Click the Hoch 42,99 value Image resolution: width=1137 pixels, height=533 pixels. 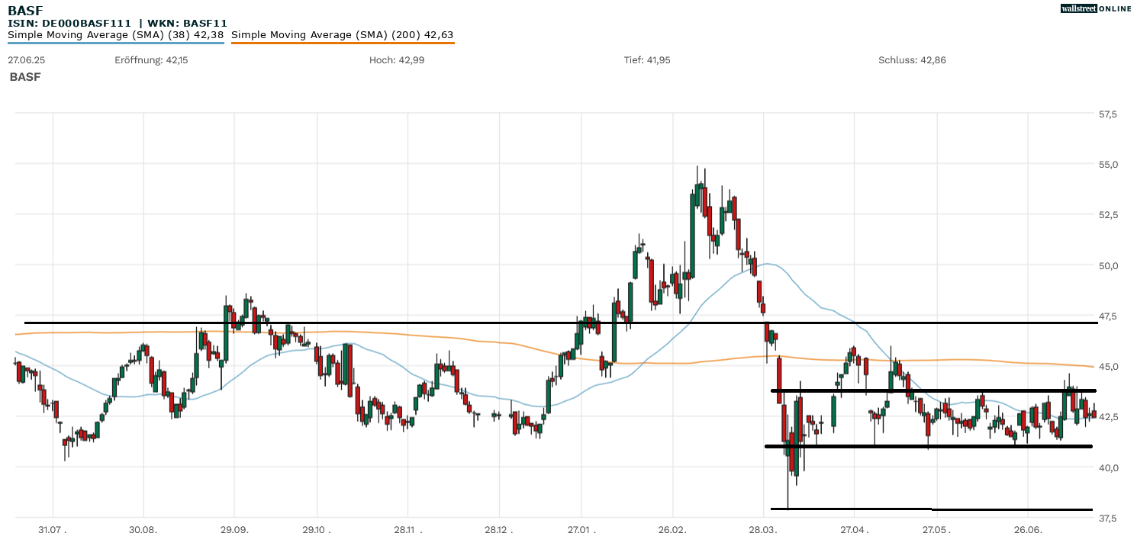(397, 59)
